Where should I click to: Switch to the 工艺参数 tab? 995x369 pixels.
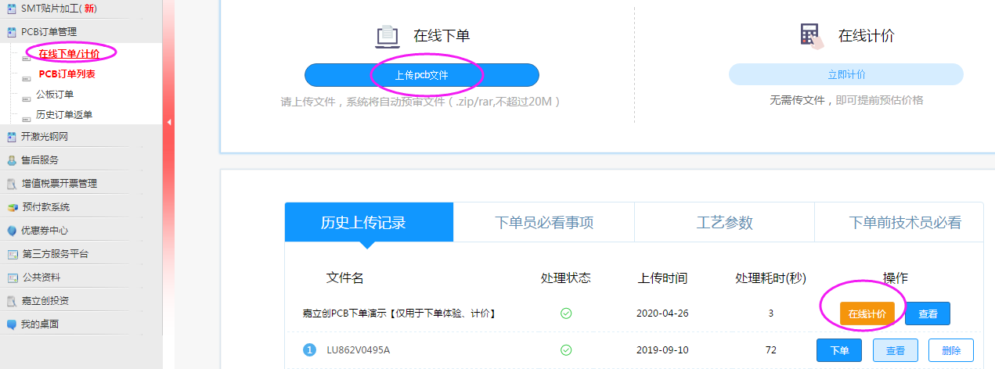point(724,222)
